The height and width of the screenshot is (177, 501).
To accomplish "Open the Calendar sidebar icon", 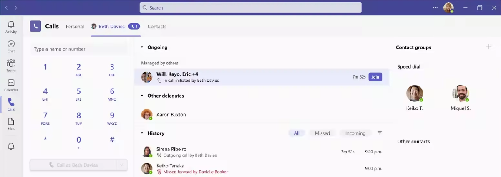I will point(11,85).
